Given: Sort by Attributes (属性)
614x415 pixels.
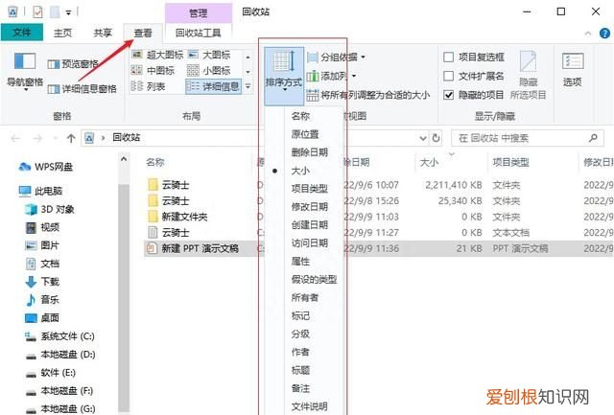Looking at the screenshot, I should pos(300,262).
